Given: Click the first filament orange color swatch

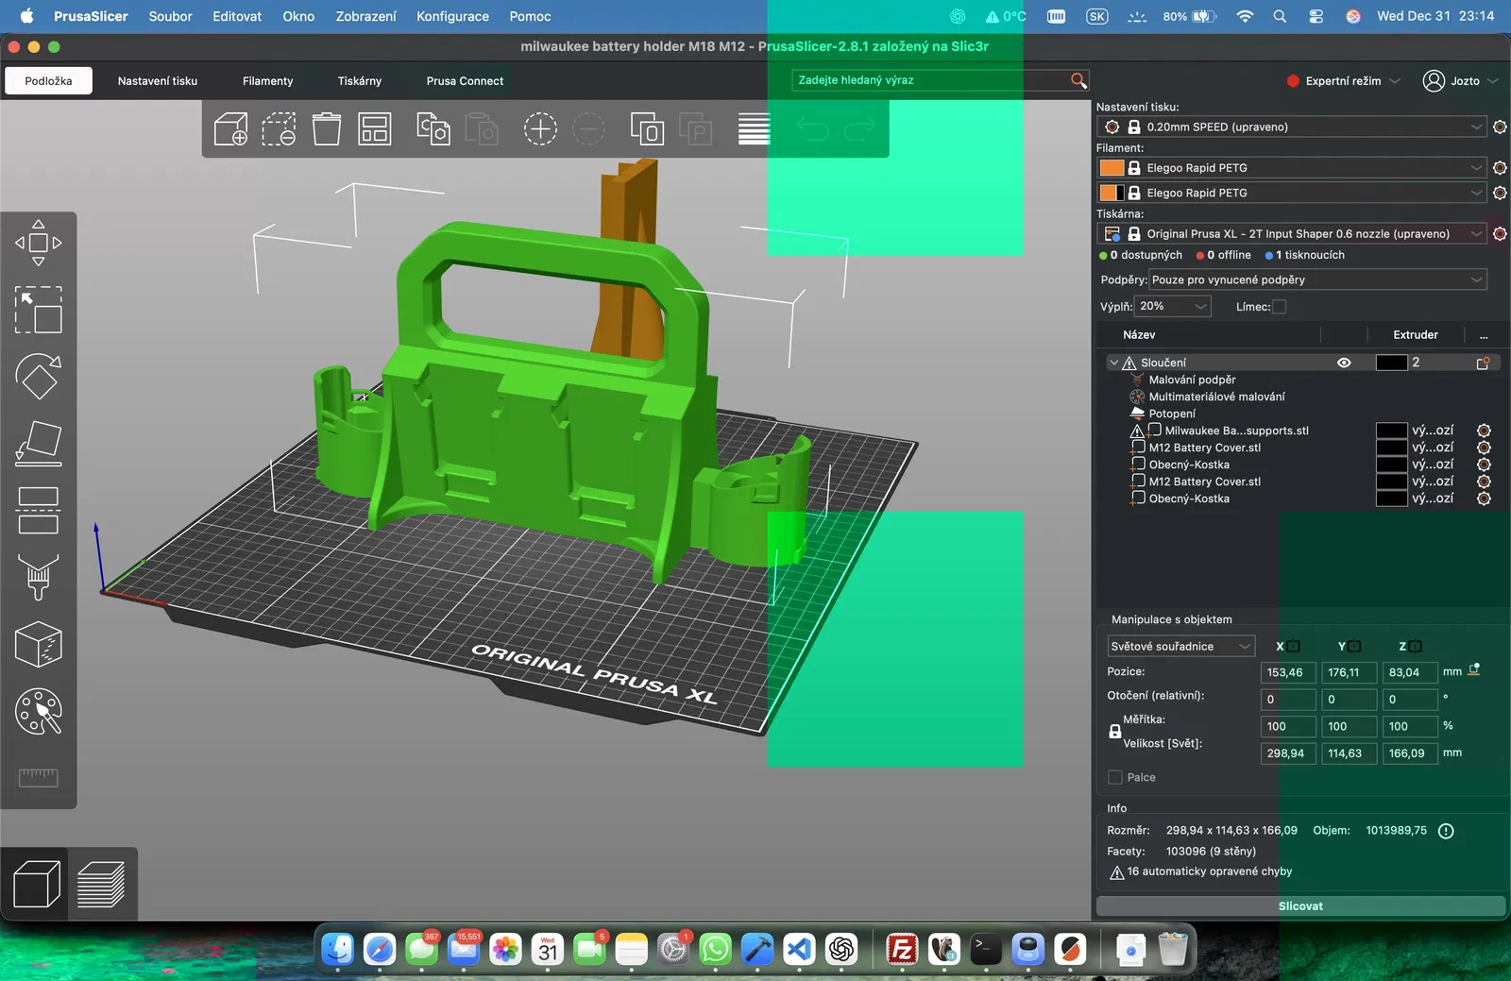Looking at the screenshot, I should (x=1112, y=168).
